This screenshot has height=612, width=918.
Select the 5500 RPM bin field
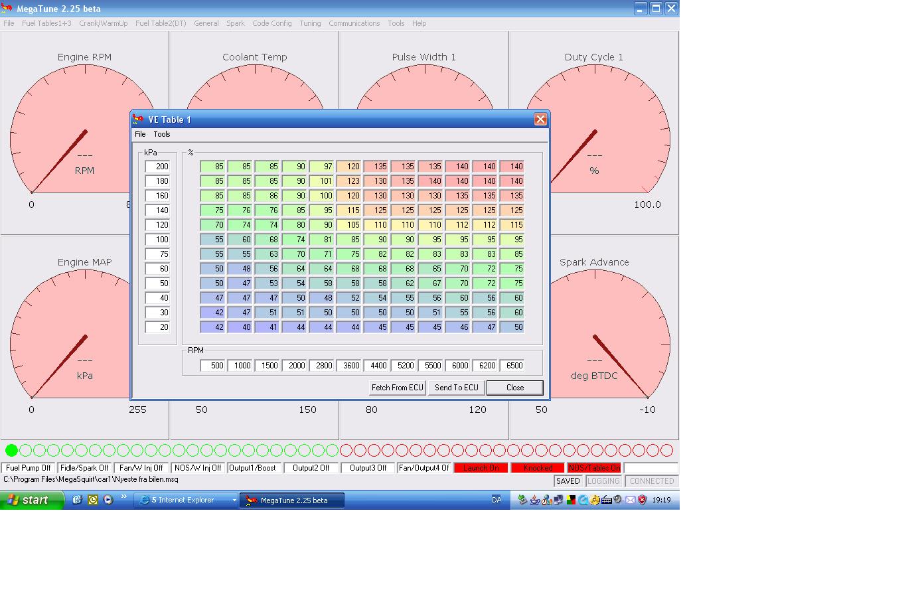[x=431, y=366]
